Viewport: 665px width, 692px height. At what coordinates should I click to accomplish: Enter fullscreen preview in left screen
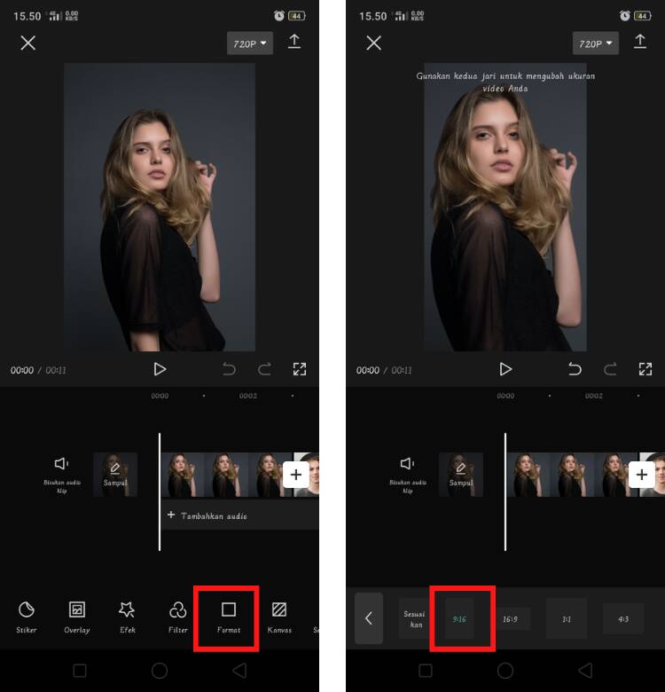300,369
